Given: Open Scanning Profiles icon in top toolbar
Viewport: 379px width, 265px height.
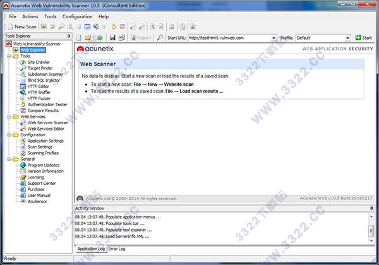Looking at the screenshot, I should point(172,26).
